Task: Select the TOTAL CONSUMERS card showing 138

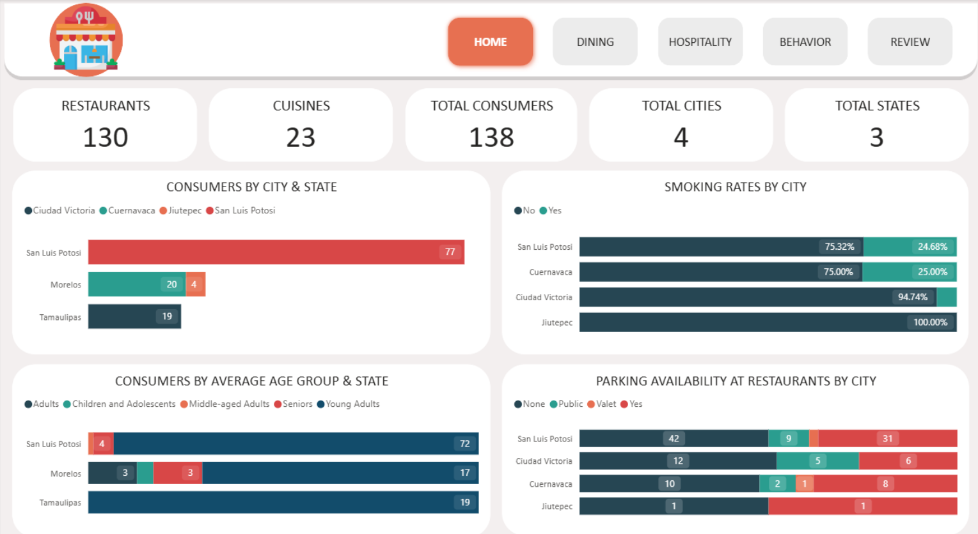Action: (491, 125)
